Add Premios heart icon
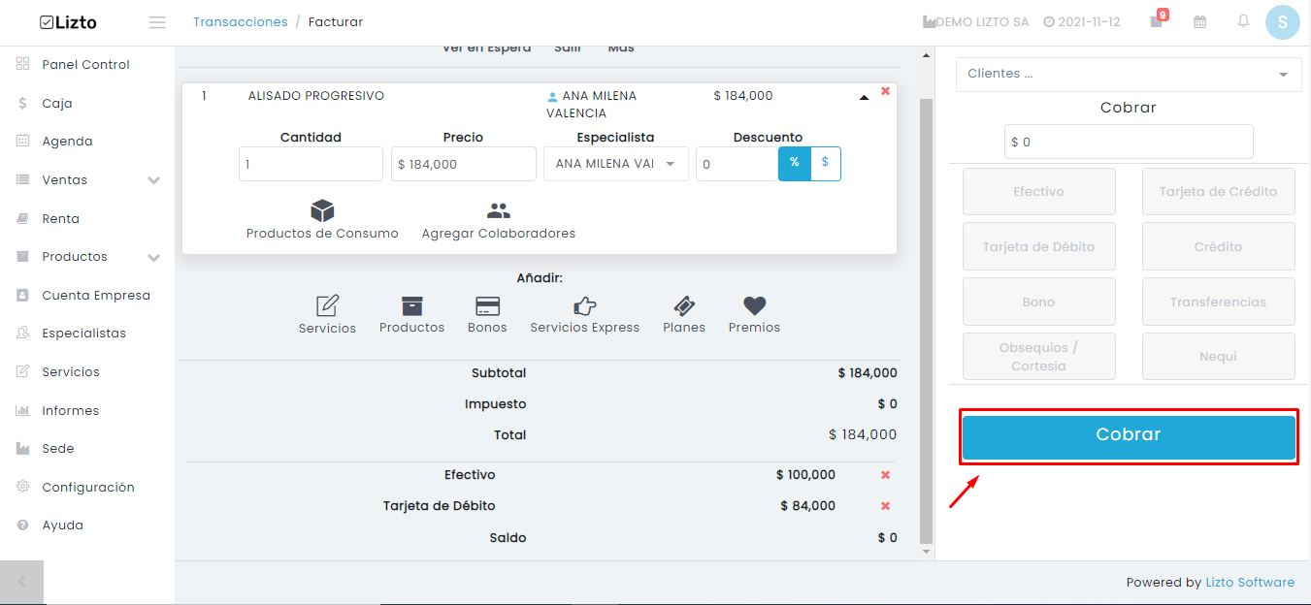The image size is (1311, 605). 754,306
